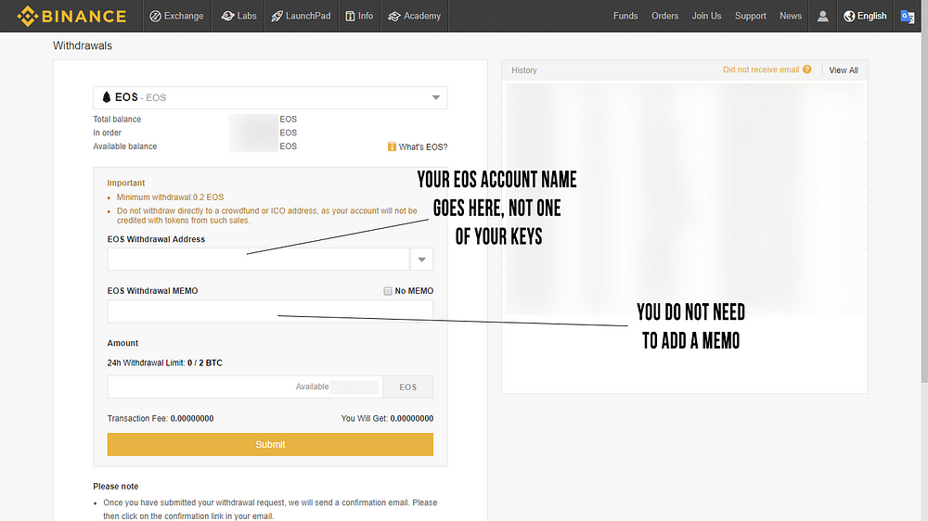This screenshot has height=521, width=928.
Task: Click the 'You Will Get: 0.00000000' text
Action: coord(387,419)
